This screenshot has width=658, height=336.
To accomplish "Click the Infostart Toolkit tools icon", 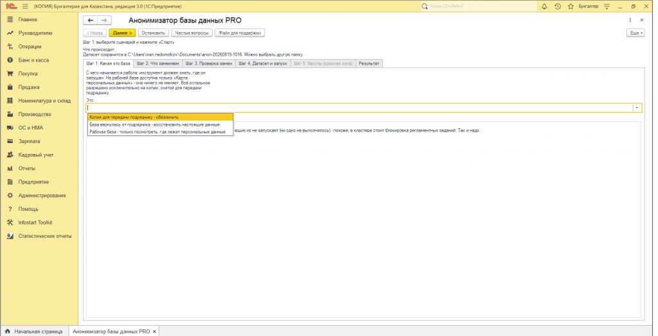I will 10,223.
